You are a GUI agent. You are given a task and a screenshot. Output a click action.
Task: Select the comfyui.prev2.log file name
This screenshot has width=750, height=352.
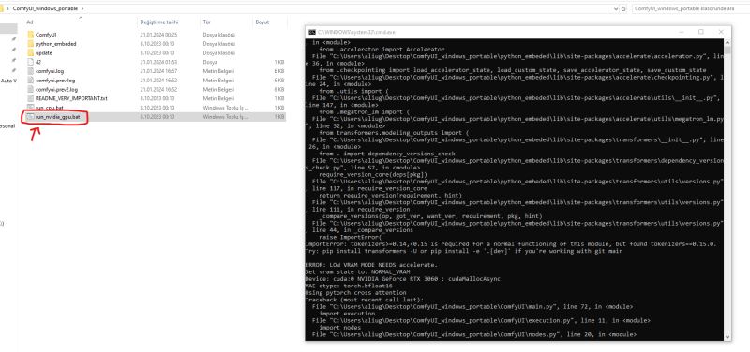[56, 89]
